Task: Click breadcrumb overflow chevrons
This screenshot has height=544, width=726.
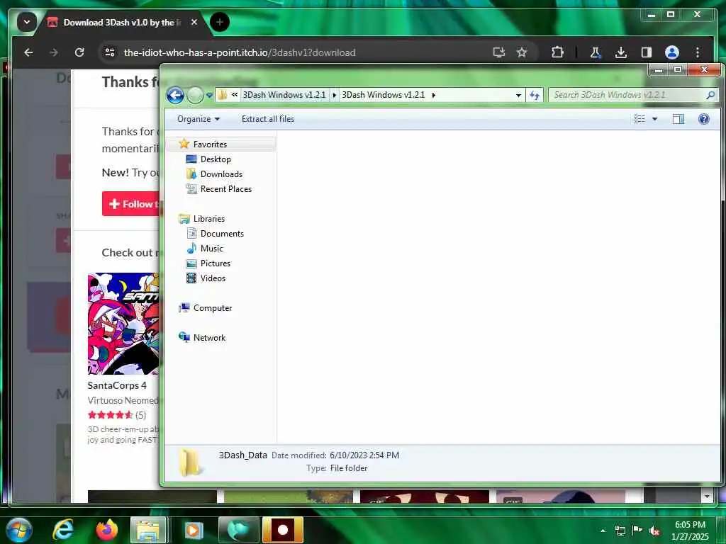Action: [x=235, y=95]
